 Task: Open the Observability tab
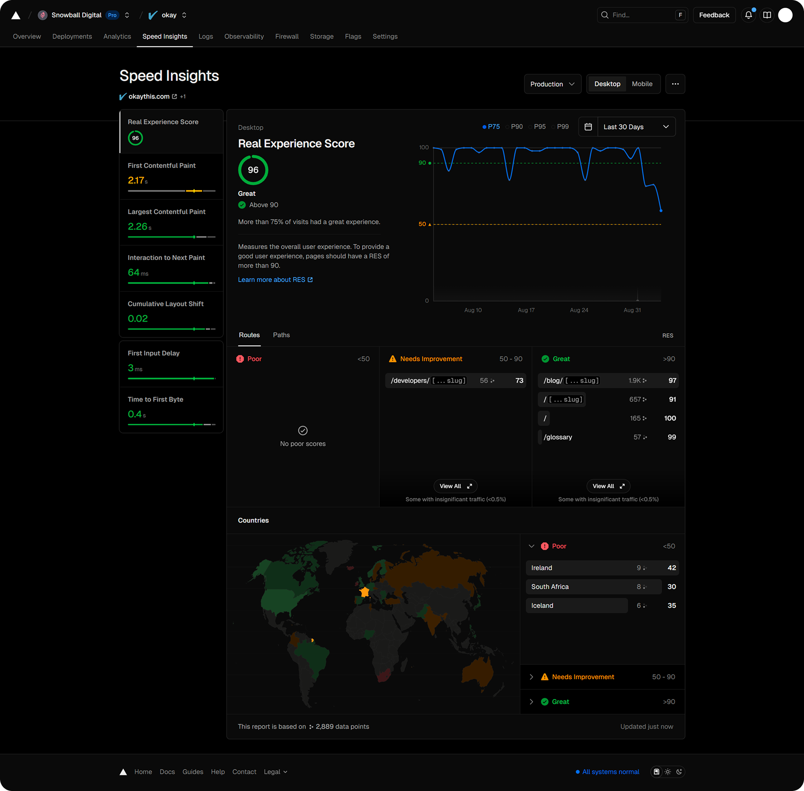click(x=244, y=37)
